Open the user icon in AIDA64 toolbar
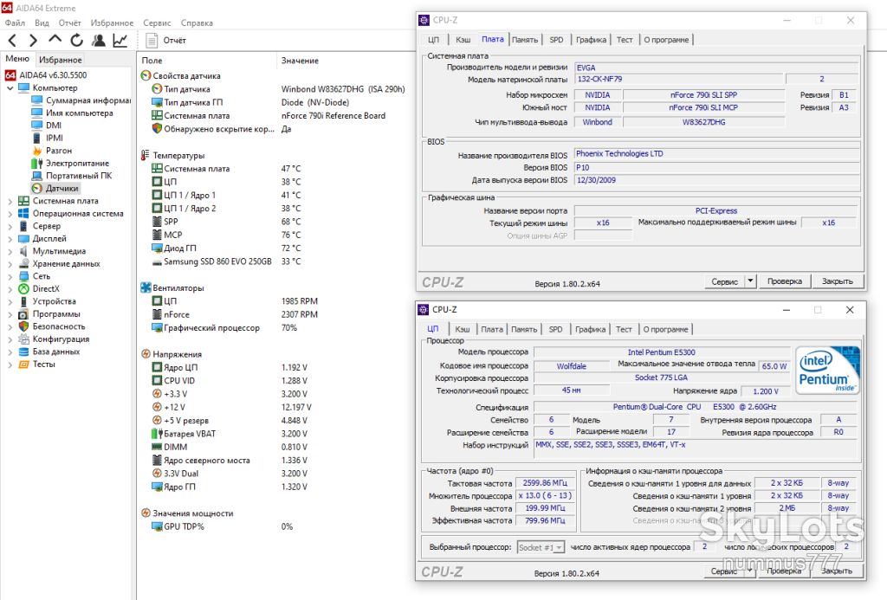The width and height of the screenshot is (887, 600). (x=99, y=40)
